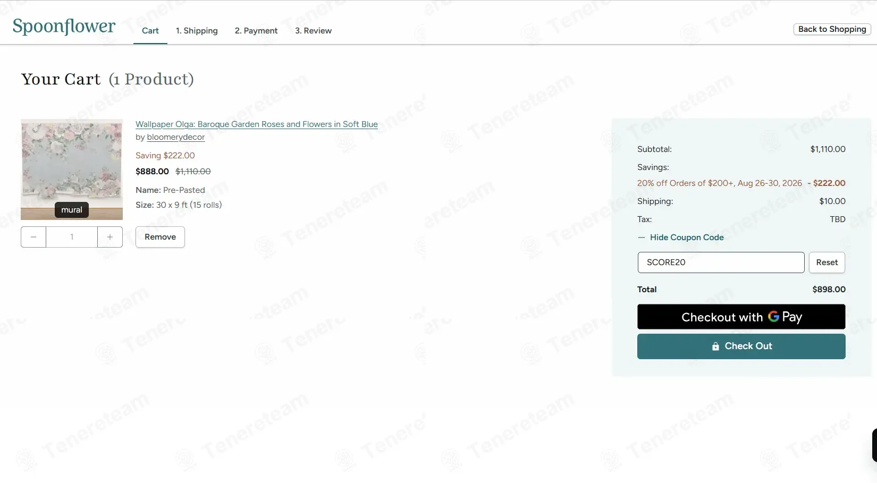The height and width of the screenshot is (483, 877).
Task: Open the 2. Payment step
Action: click(256, 31)
